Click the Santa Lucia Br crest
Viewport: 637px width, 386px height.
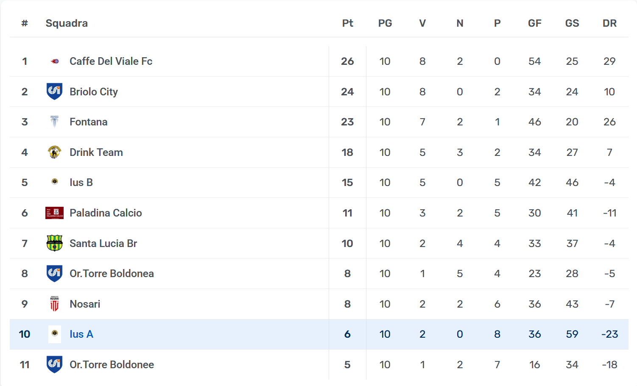click(x=54, y=243)
